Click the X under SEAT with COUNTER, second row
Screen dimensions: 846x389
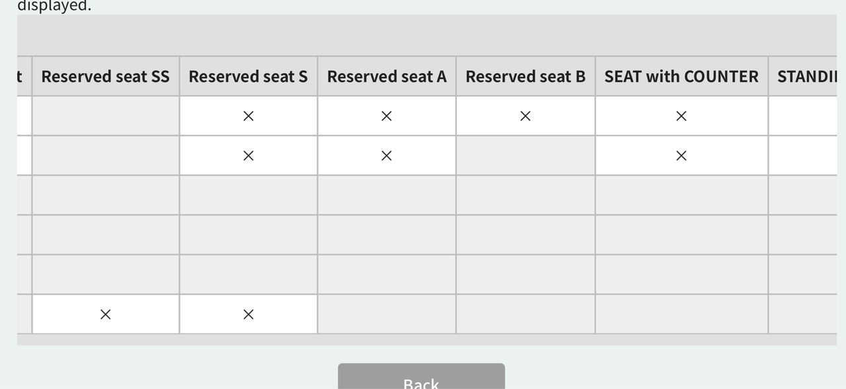[681, 156]
